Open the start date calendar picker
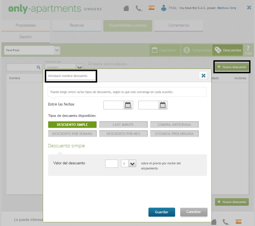This screenshot has height=226, width=255. pos(128,105)
